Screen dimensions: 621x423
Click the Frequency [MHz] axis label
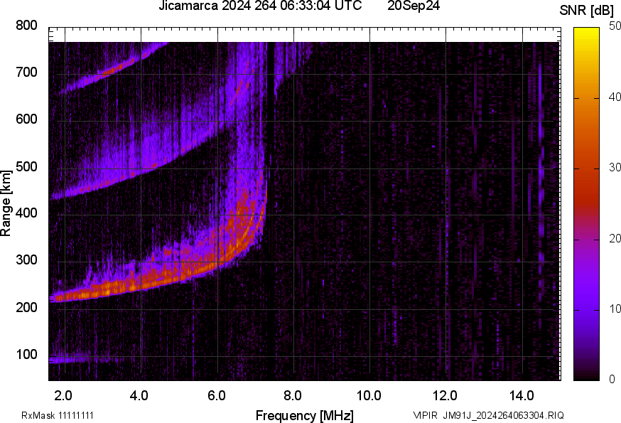pyautogui.click(x=304, y=415)
